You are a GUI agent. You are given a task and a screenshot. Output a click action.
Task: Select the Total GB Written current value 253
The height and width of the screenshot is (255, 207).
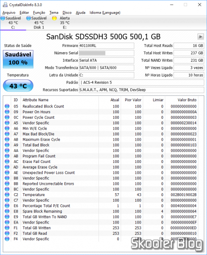[116, 228]
